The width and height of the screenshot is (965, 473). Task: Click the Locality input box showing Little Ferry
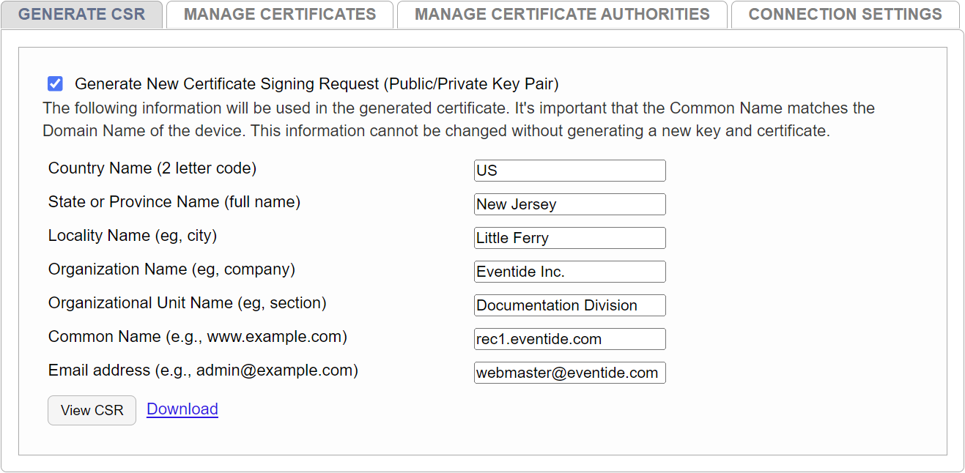(x=569, y=238)
